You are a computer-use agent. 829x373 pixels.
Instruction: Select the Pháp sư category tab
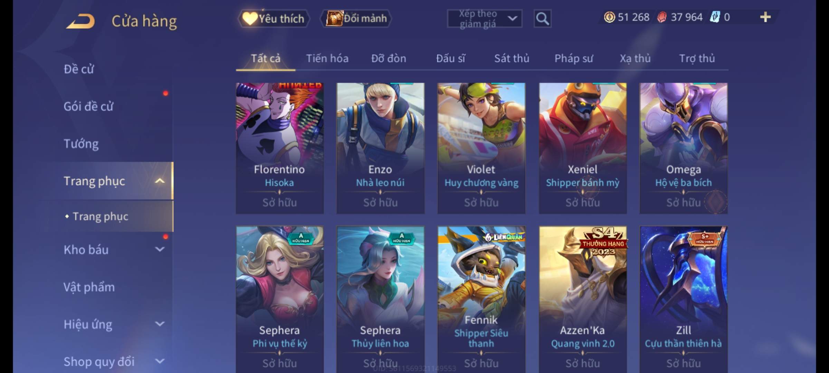pos(573,58)
